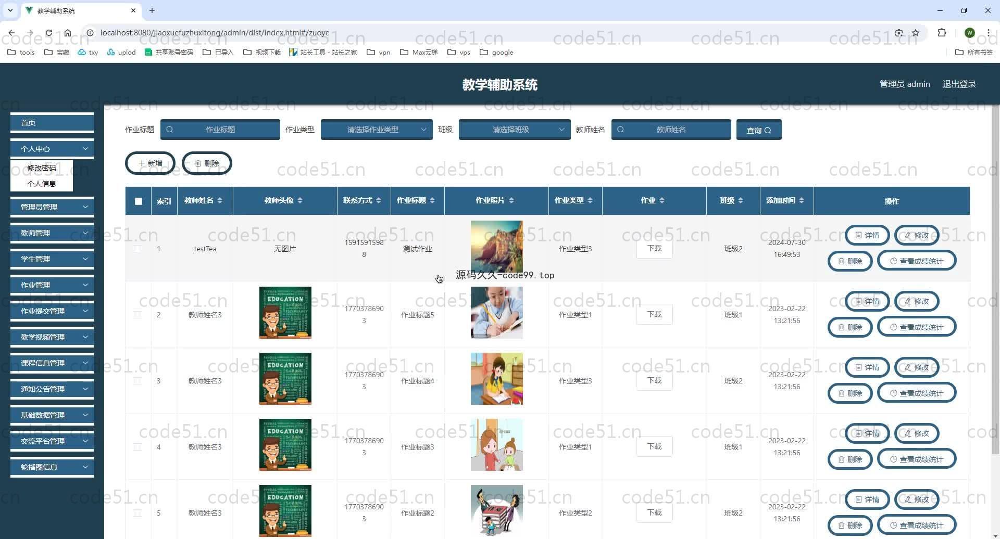Focus the 作业标题 search input
The image size is (1000, 539).
coord(220,130)
